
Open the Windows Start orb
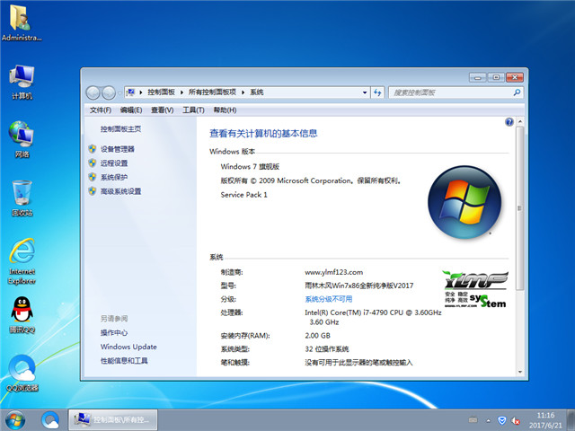point(15,420)
